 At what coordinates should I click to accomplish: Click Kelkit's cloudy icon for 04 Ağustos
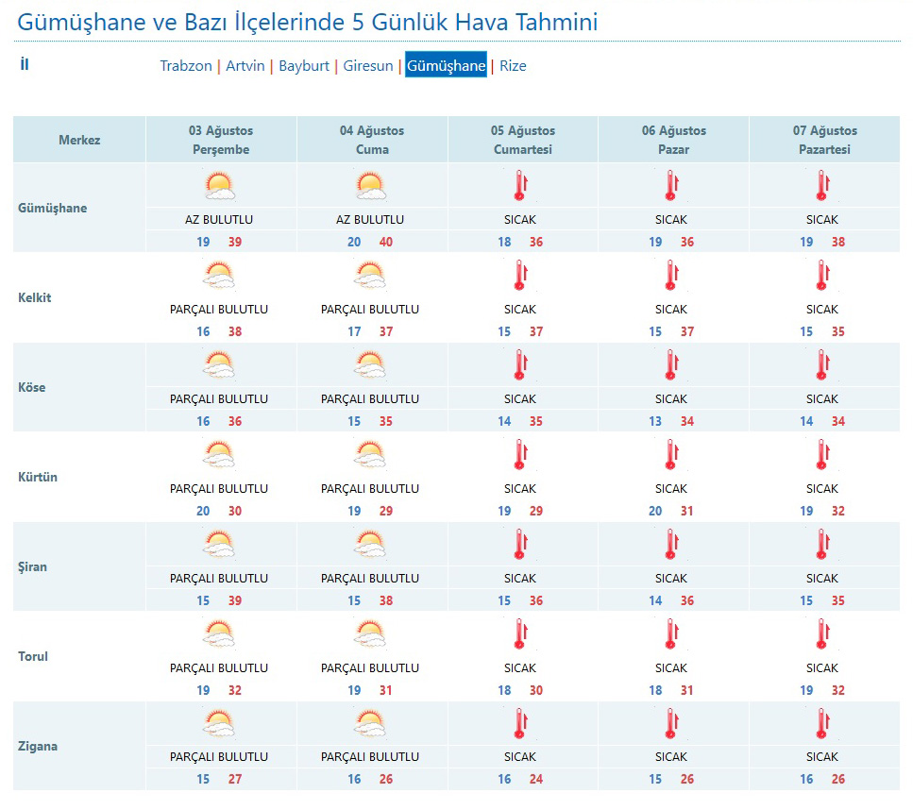[x=370, y=276]
